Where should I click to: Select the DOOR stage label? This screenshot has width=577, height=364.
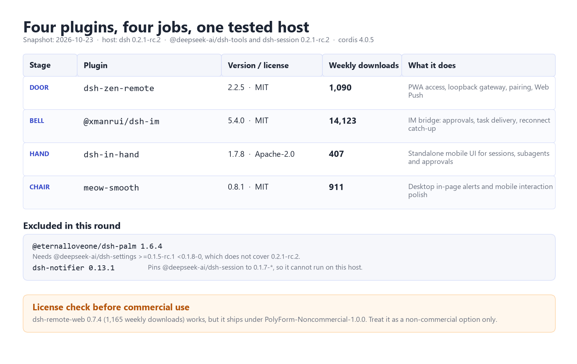39,88
